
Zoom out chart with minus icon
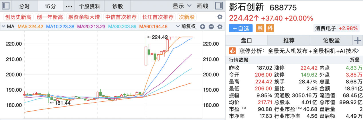tap(211, 27)
